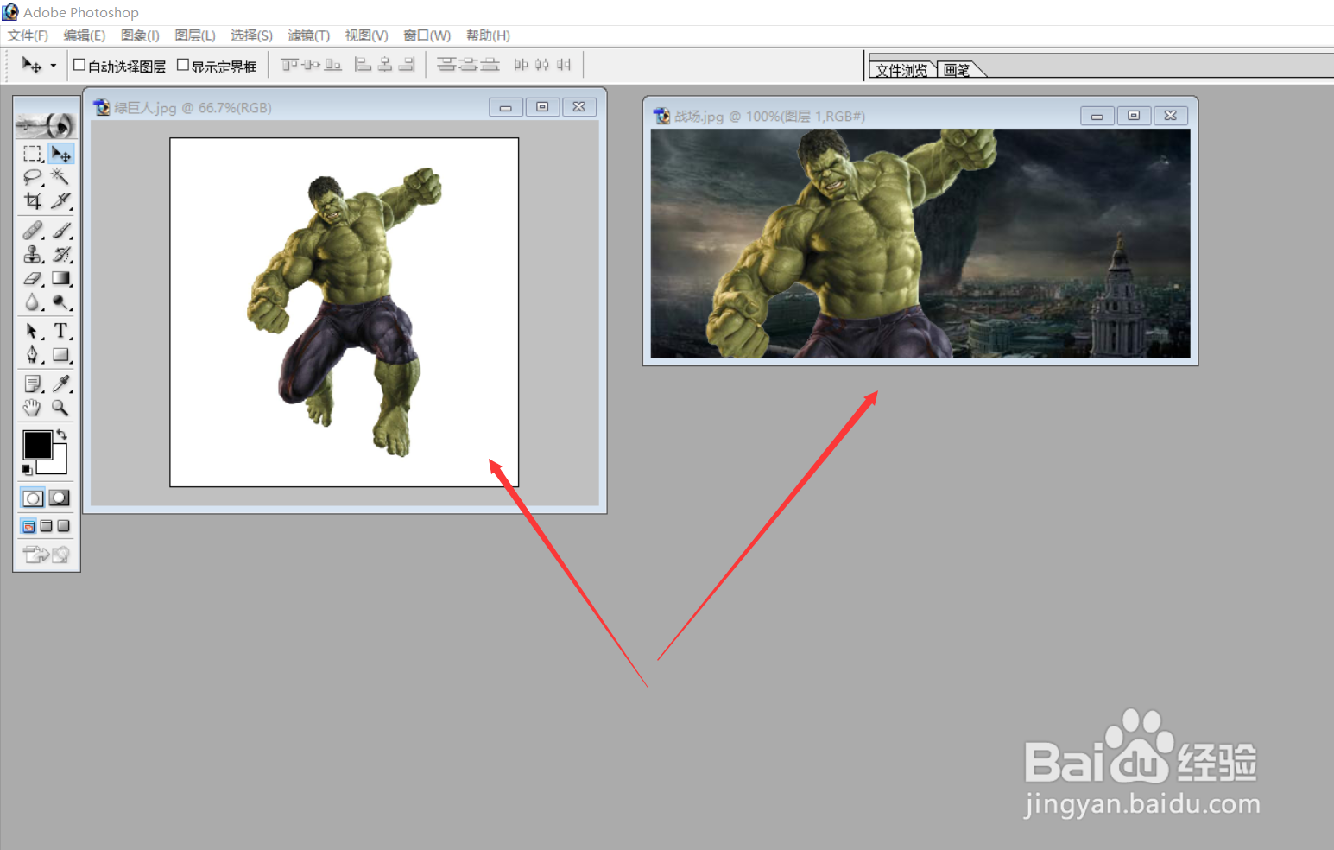
Task: Select the Rectangle shape tool
Action: 61,355
